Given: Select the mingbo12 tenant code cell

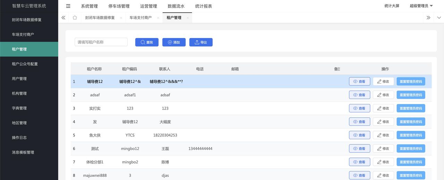Looking at the screenshot, I should point(130,149).
